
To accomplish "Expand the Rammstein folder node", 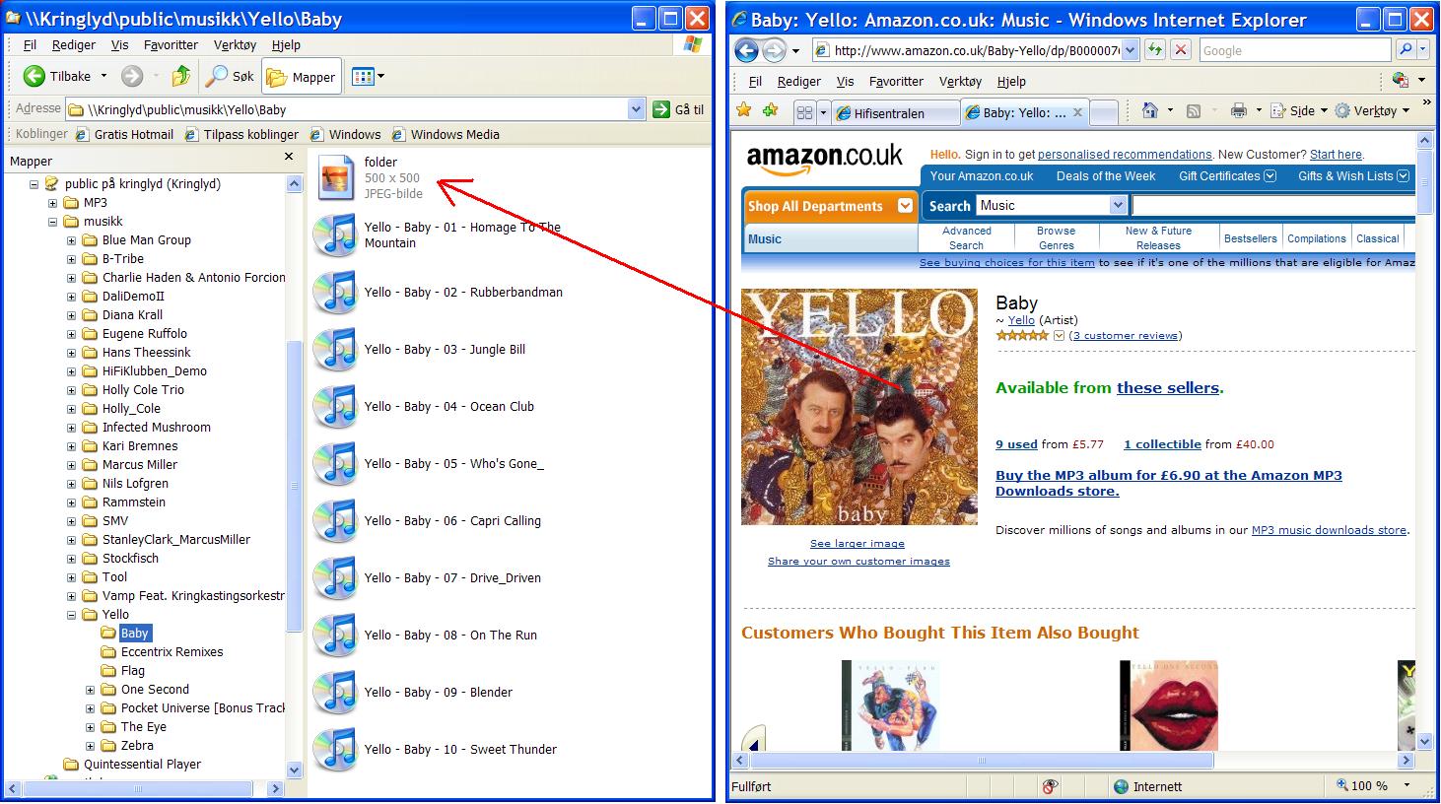I will click(71, 502).
